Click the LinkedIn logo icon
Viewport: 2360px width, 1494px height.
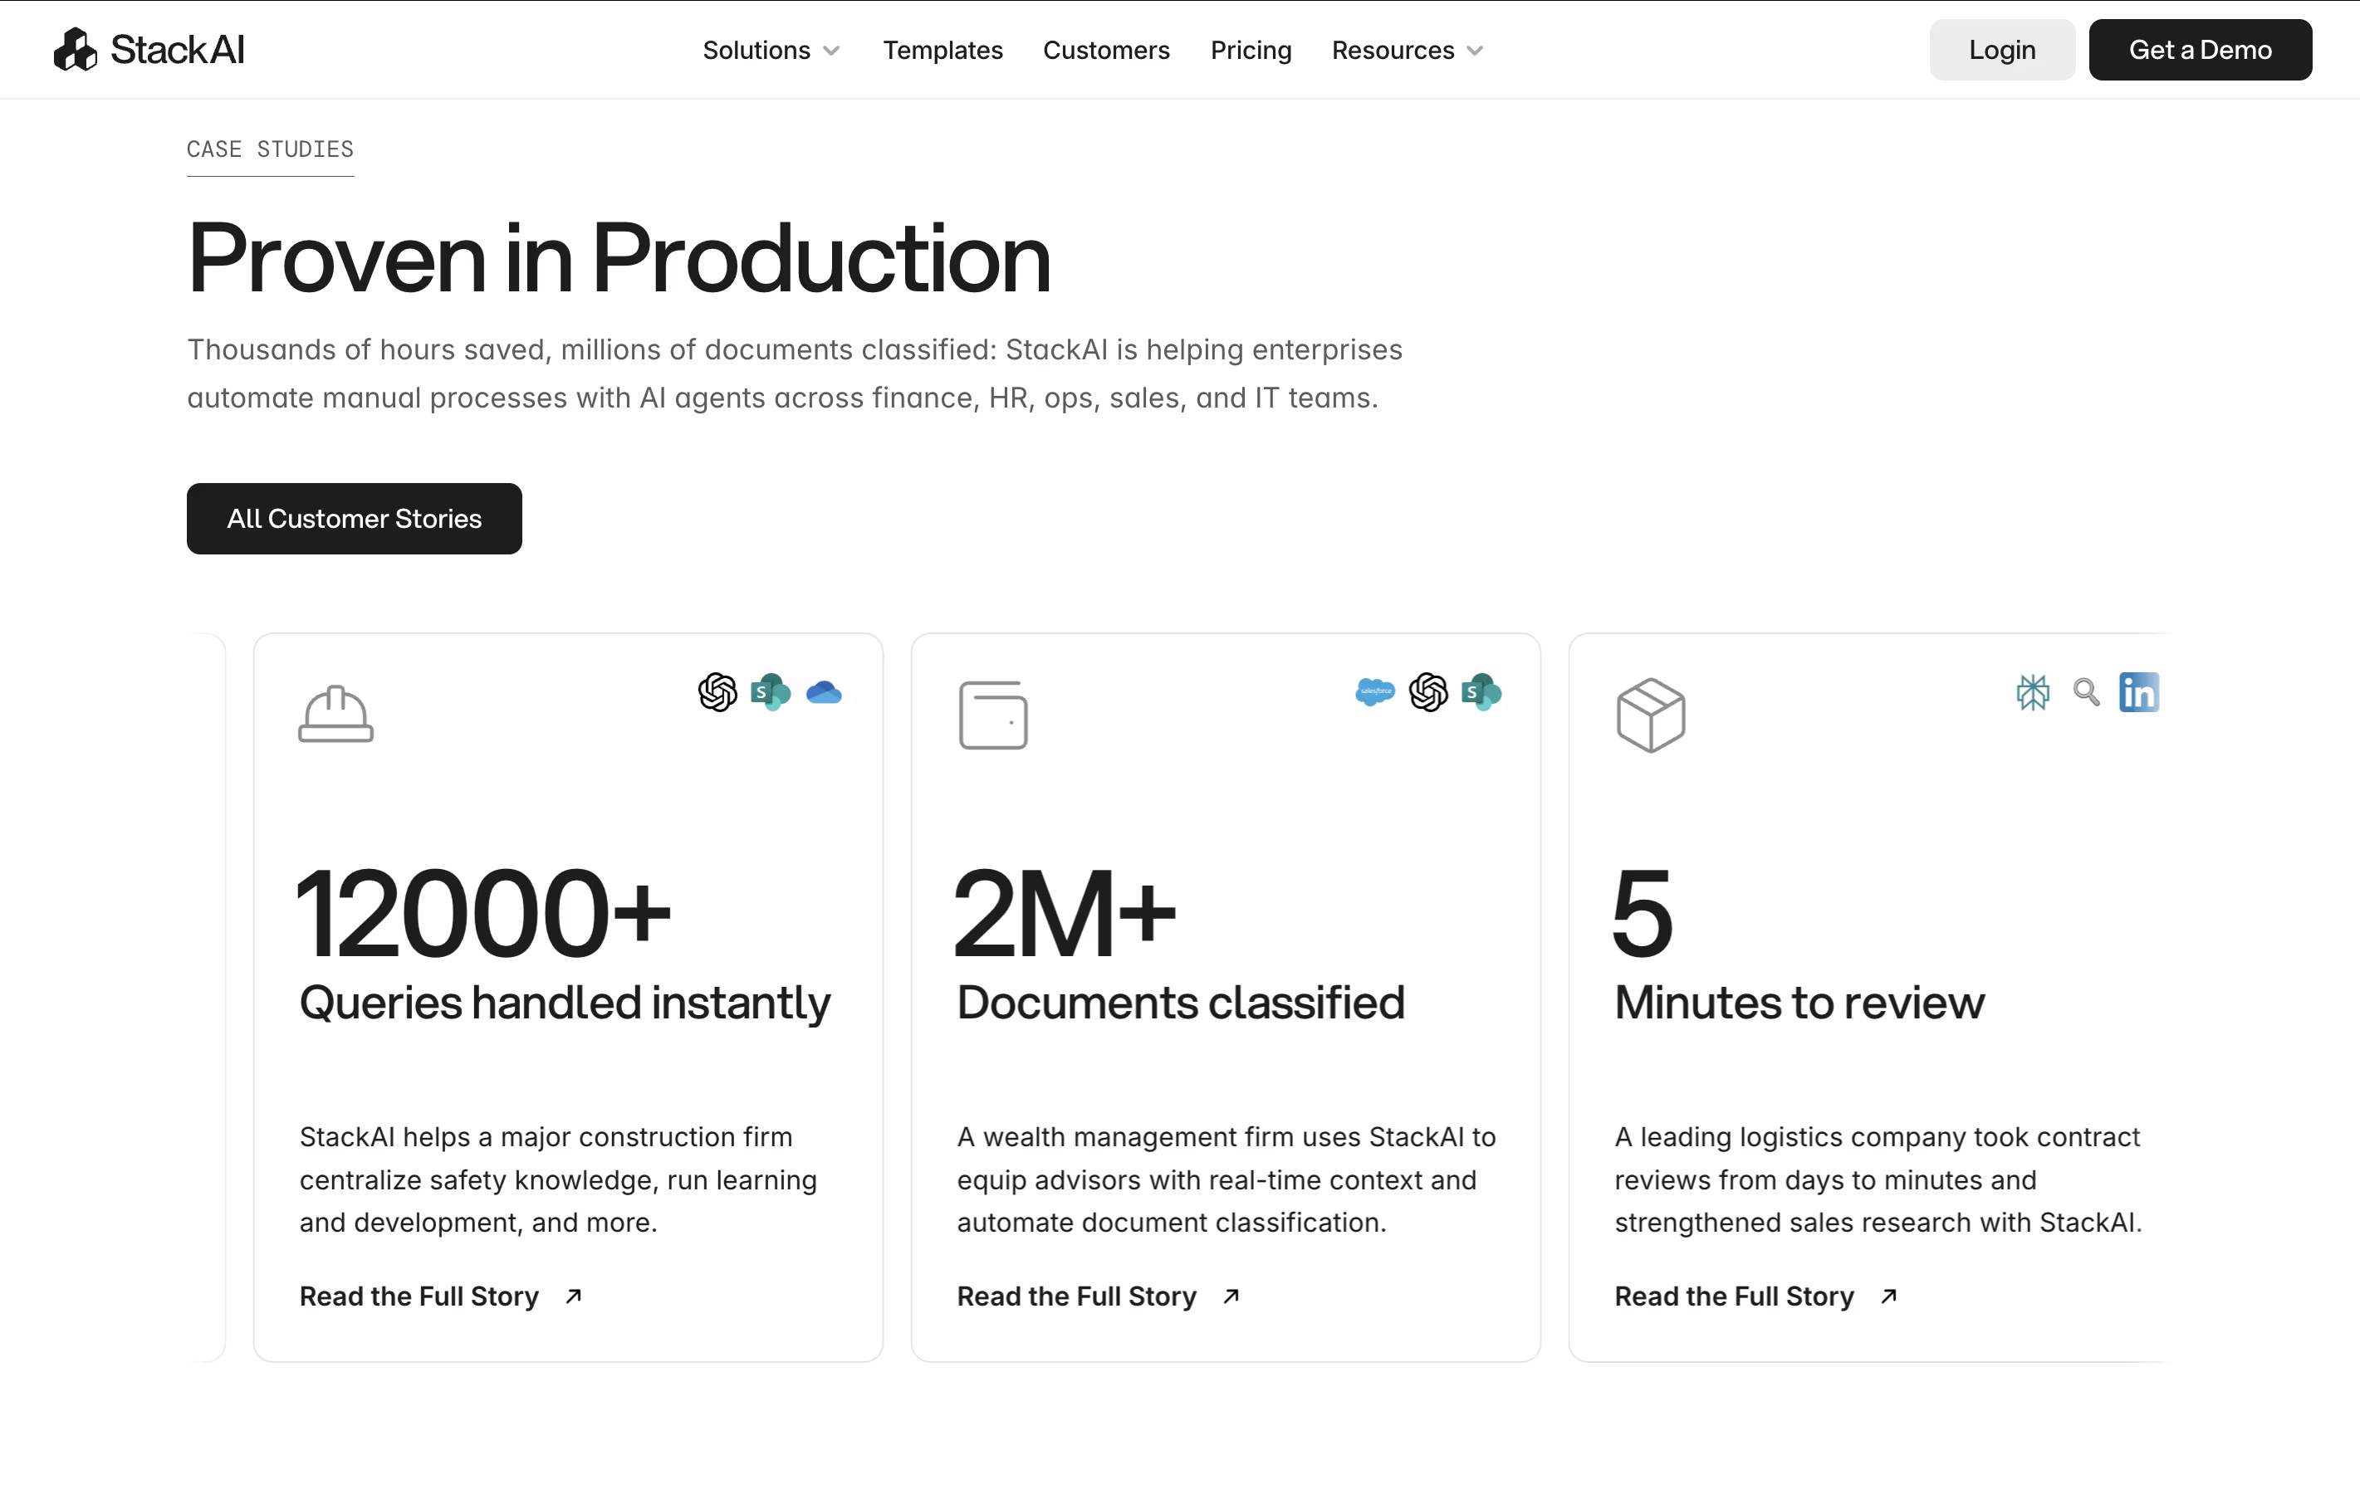(2138, 692)
